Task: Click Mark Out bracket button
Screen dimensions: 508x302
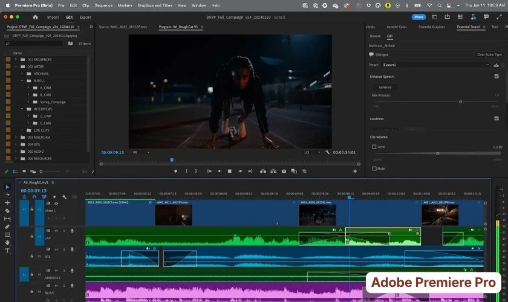Action: pyautogui.click(x=196, y=171)
